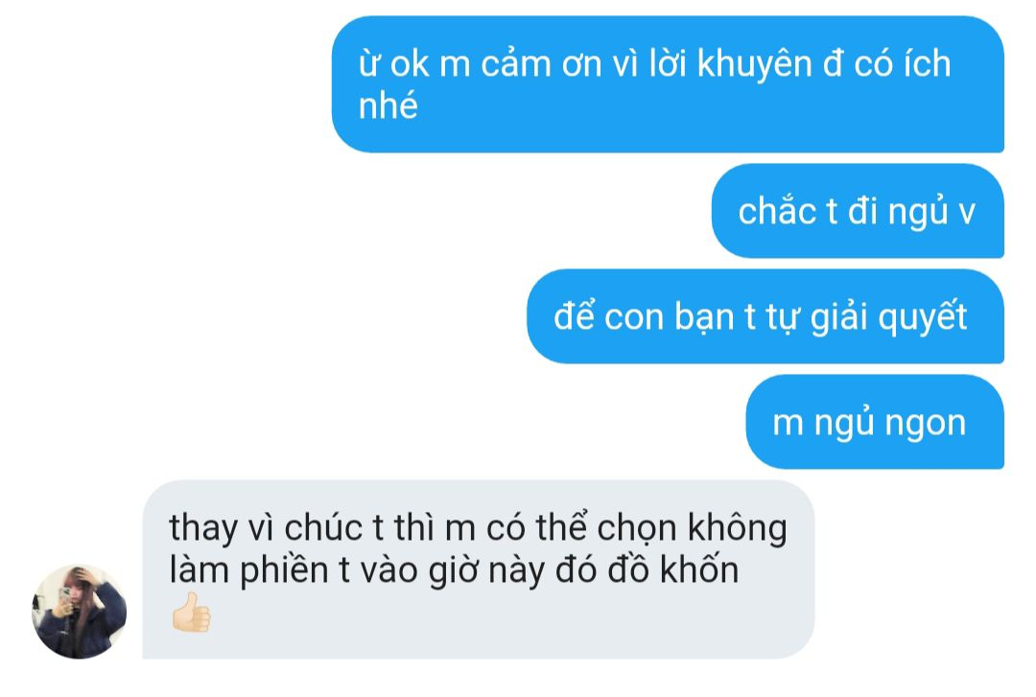The image size is (1036, 697).
Task: Click the word 'thay' starting the gray message
Action: pos(202,530)
